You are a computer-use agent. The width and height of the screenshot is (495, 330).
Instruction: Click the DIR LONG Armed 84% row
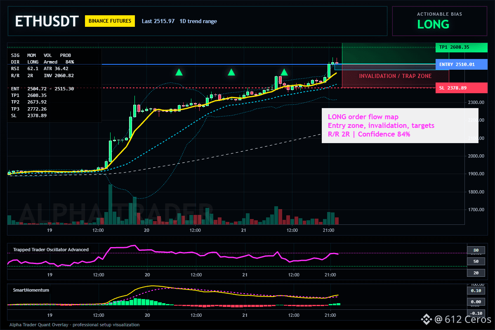42,62
